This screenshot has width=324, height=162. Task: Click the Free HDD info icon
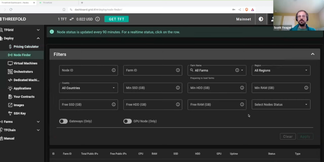(x=178, y=104)
